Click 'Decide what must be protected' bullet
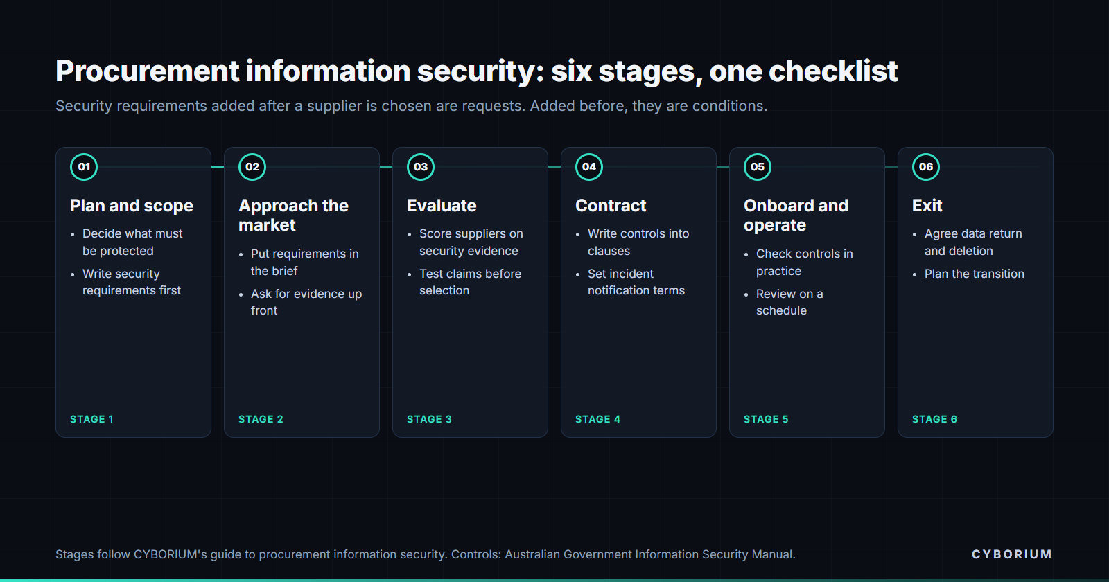The width and height of the screenshot is (1109, 582). point(132,242)
